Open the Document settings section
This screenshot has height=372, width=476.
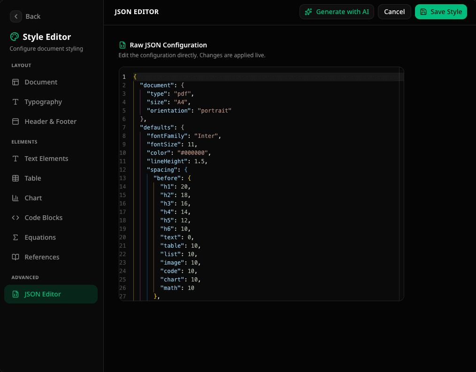pos(51,82)
